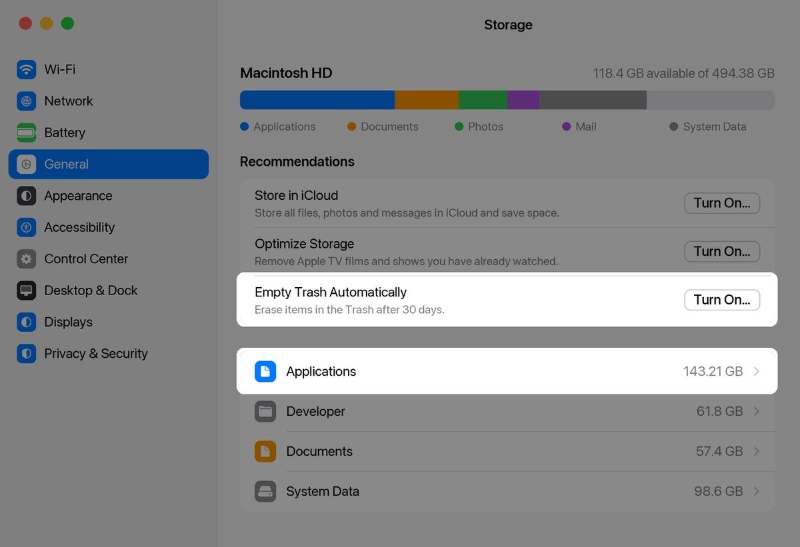
Task: Select Control Center in sidebar
Action: [109, 259]
